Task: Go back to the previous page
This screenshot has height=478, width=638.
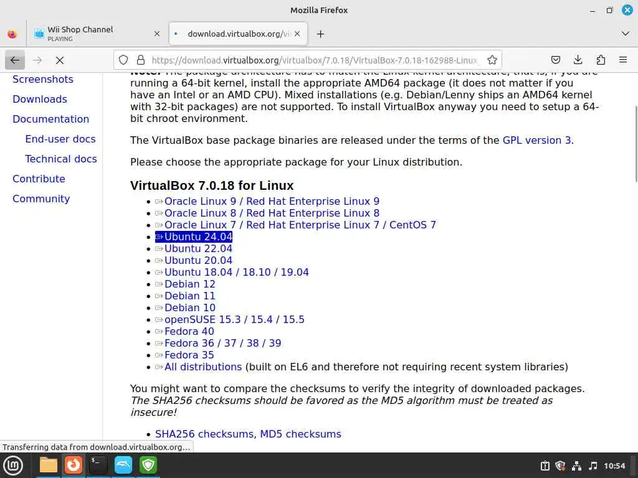Action: point(15,60)
